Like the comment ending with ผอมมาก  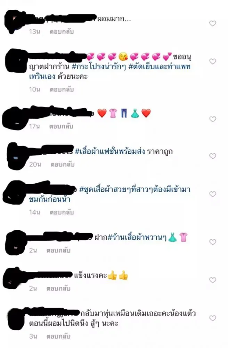(213, 23)
